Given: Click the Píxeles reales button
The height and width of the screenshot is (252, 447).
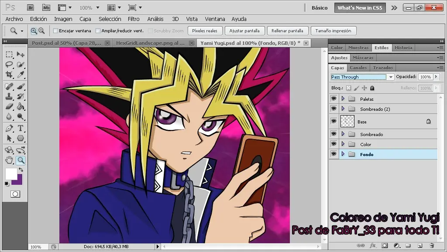Looking at the screenshot, I should click(x=205, y=31).
